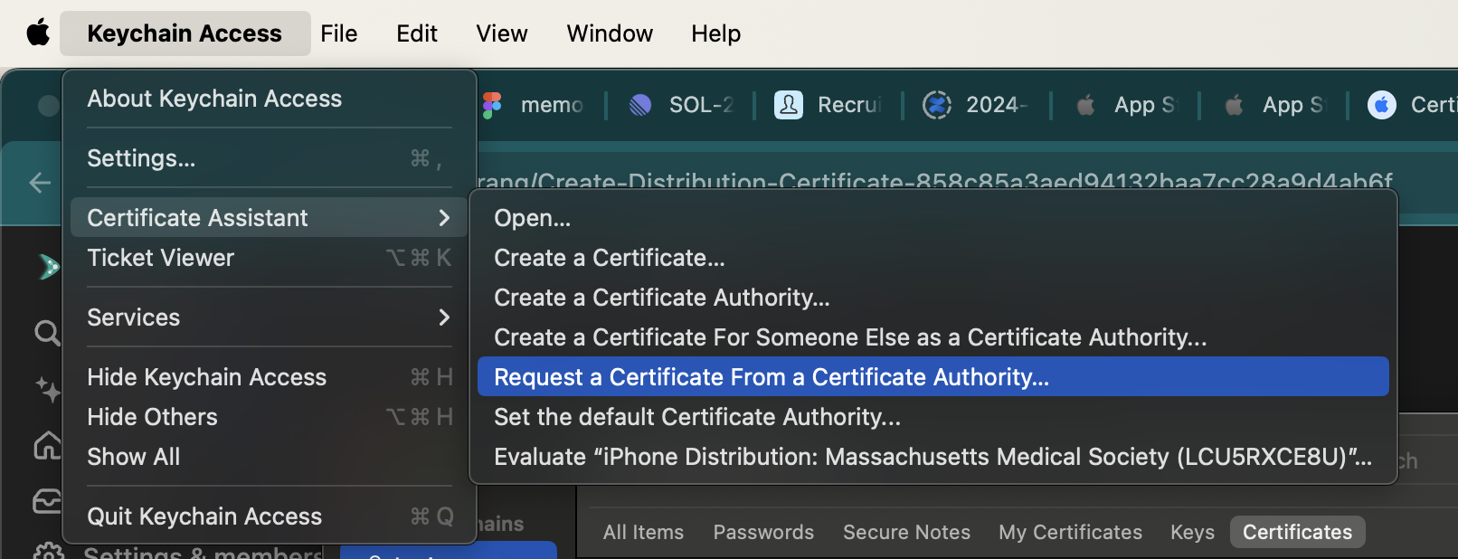Screen dimensions: 1458x559
Task: Open Keychain Access Settings
Action: [x=141, y=158]
